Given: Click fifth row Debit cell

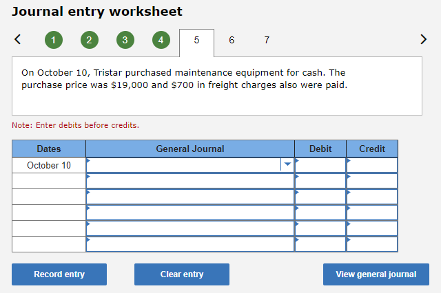Looking at the screenshot, I should (320, 228).
